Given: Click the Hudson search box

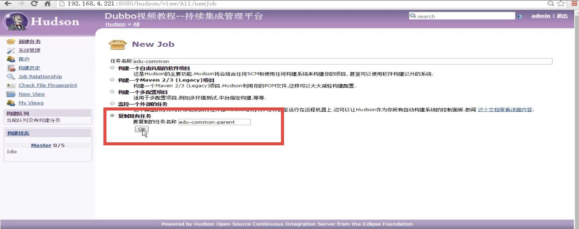Looking at the screenshot, I should (x=462, y=16).
